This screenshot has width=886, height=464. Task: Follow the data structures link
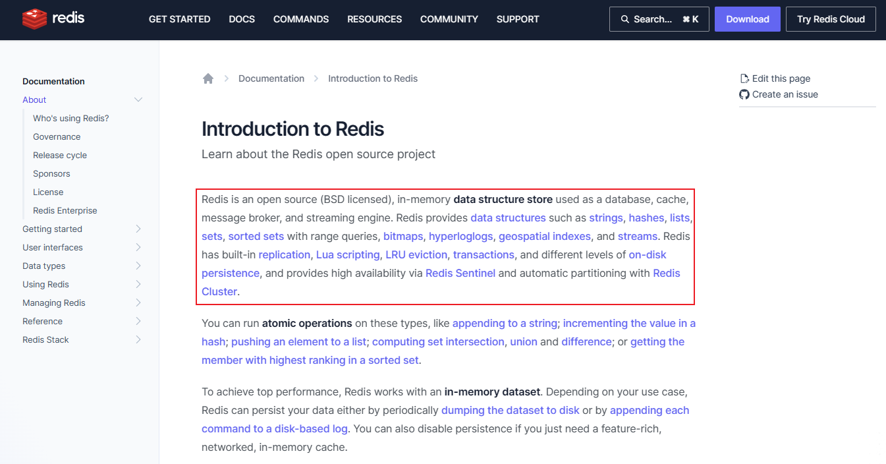[x=508, y=217]
